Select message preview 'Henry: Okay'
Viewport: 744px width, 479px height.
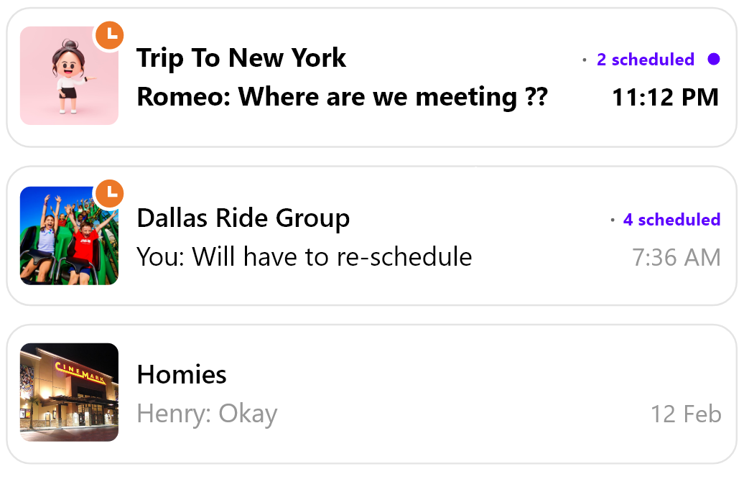click(x=207, y=414)
